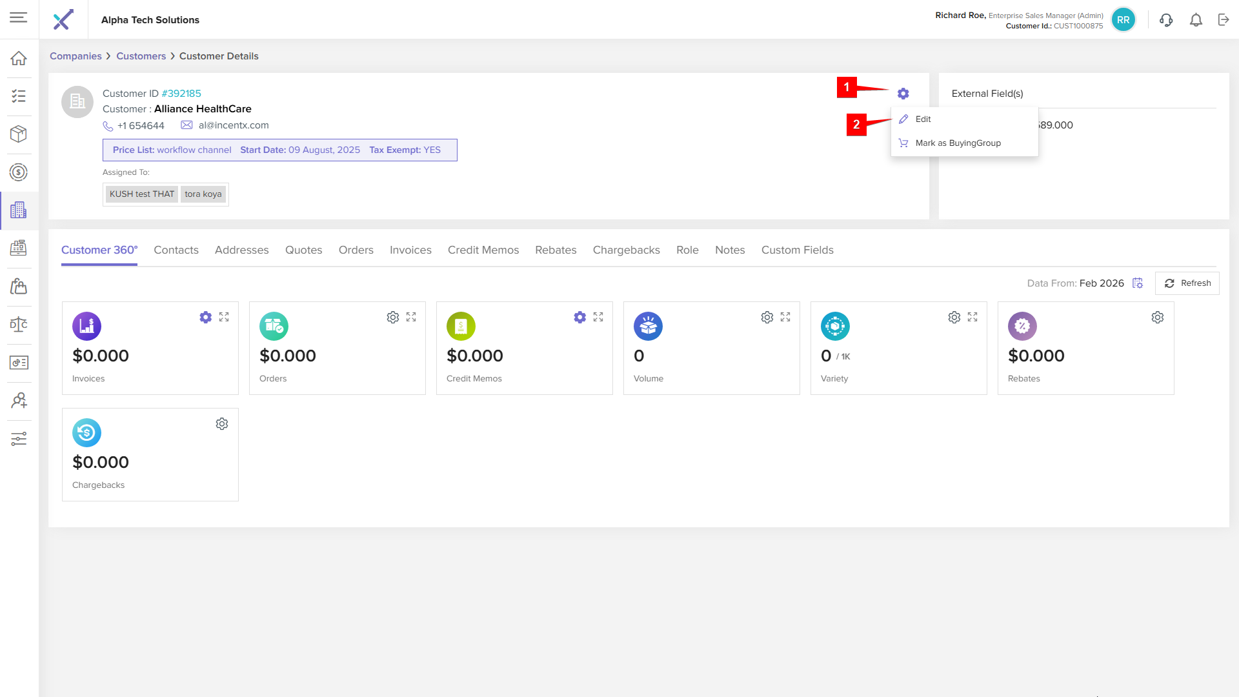Open the balance scale sidebar icon

[x=19, y=324]
